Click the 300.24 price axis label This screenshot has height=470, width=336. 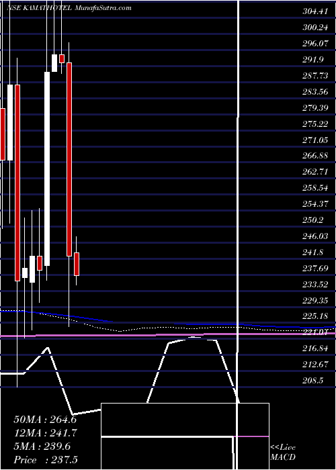click(x=315, y=28)
